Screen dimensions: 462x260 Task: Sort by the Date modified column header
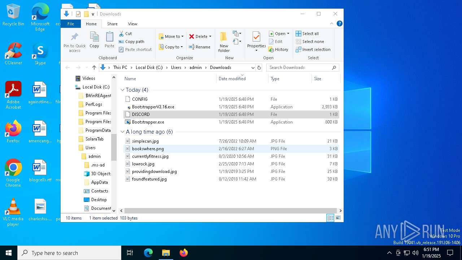(x=243, y=79)
